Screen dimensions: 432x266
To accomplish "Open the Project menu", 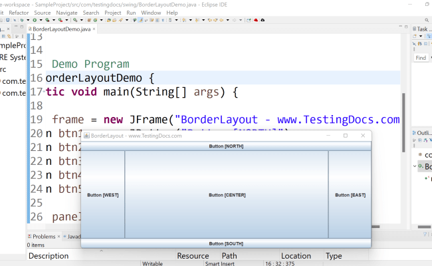I will (x=113, y=13).
